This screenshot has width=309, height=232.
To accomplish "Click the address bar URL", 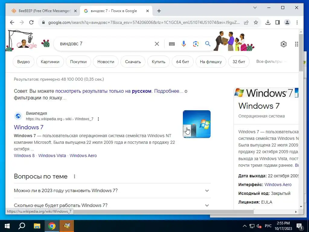I will click(x=144, y=22).
